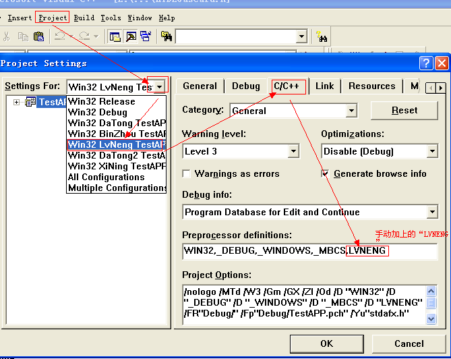Switch to the General tab
451x359 pixels.
tap(200, 86)
